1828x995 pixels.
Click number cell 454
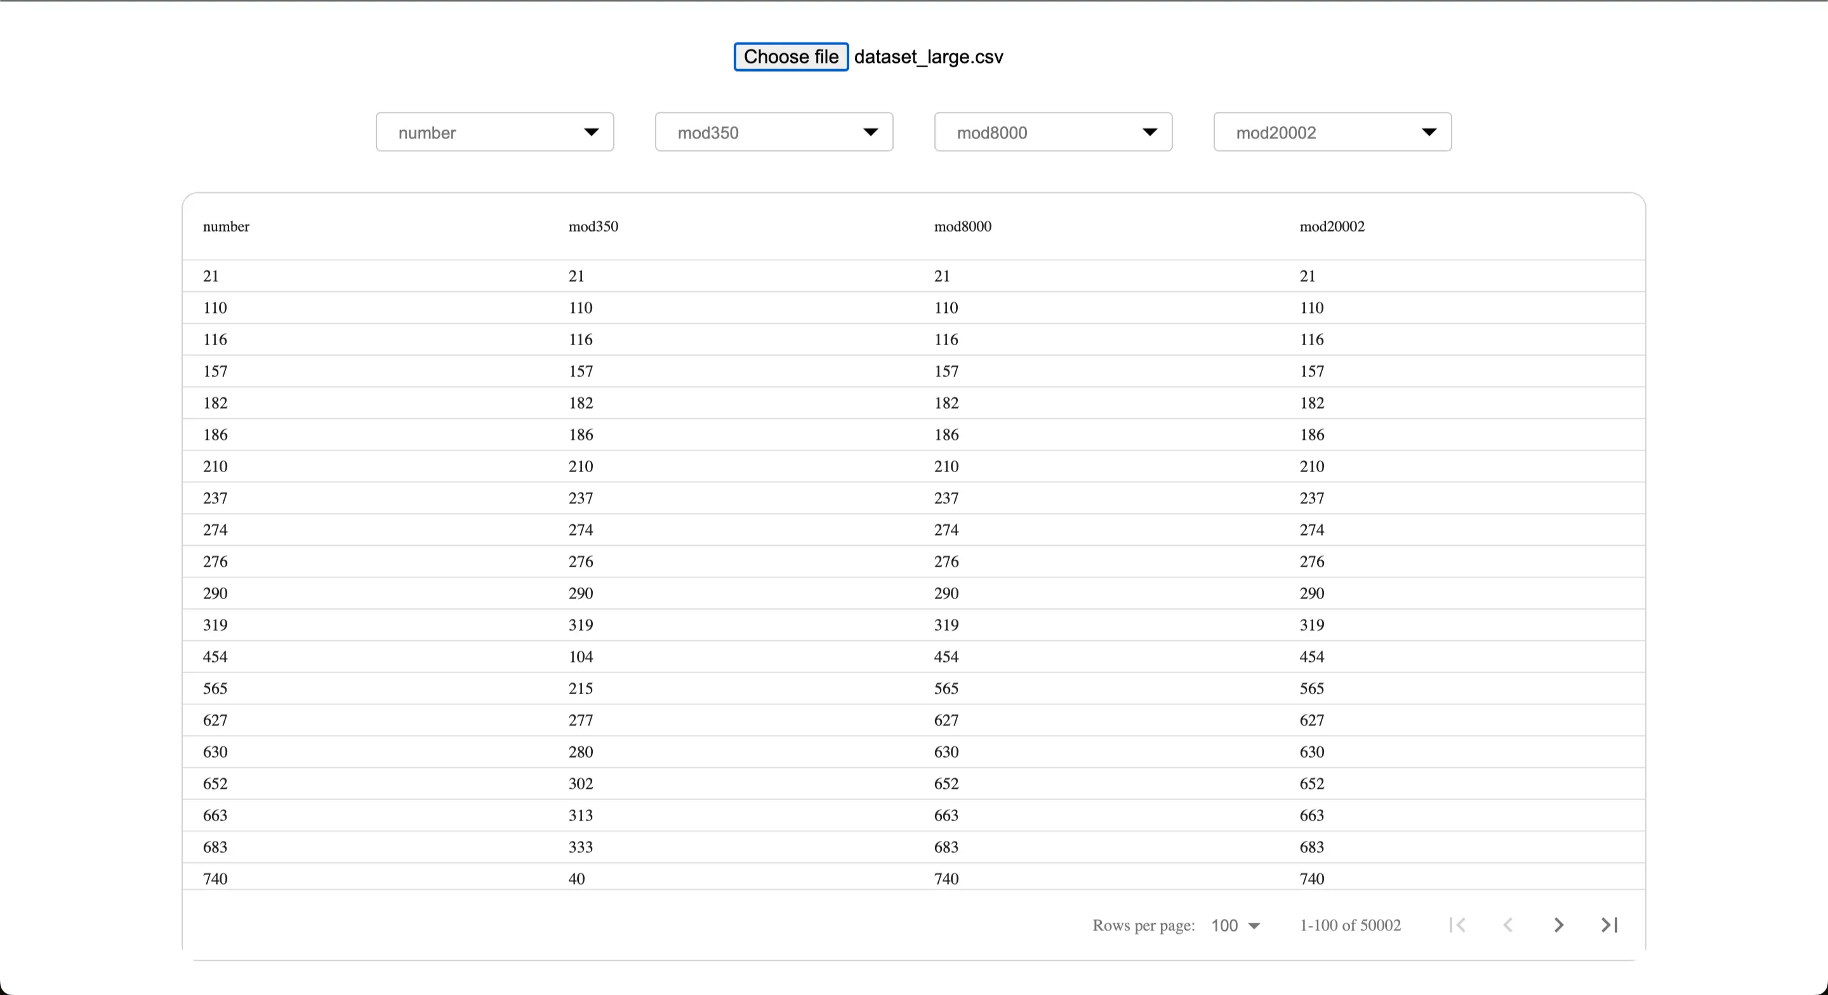[x=215, y=657]
